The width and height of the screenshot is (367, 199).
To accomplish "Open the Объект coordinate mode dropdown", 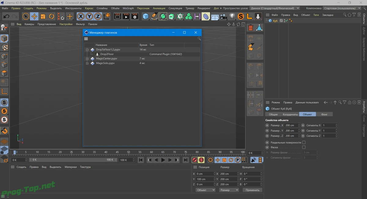I will [205, 190].
